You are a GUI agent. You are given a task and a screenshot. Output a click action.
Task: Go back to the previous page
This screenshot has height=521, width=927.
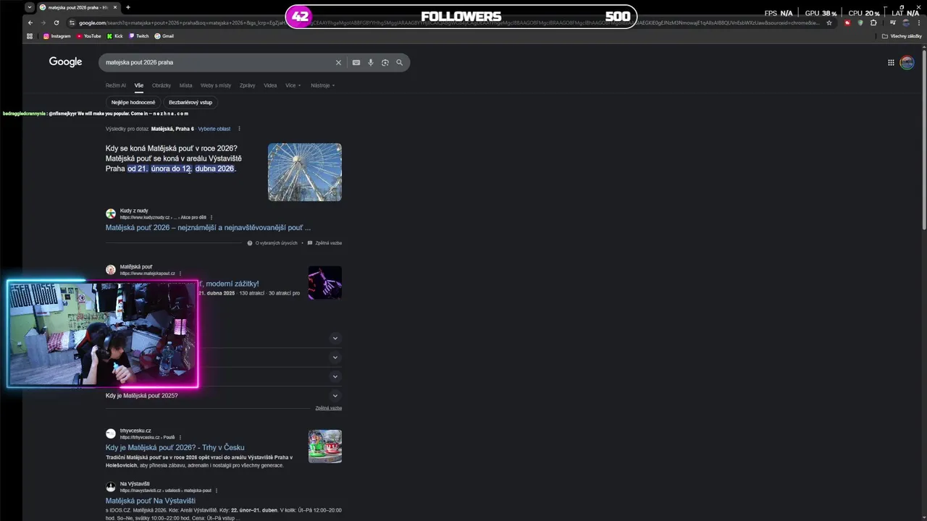coord(30,22)
